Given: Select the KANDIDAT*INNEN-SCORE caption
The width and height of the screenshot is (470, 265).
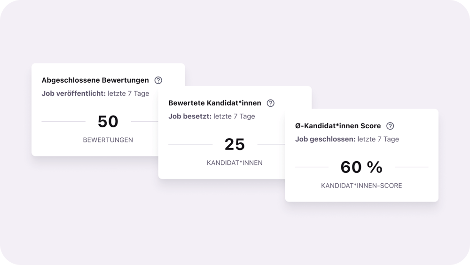Looking at the screenshot, I should [361, 186].
